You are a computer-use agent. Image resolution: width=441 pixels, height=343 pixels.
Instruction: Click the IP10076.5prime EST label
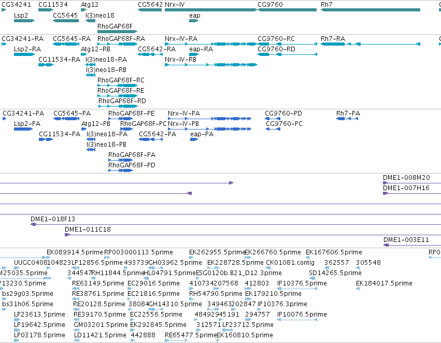[302, 315]
